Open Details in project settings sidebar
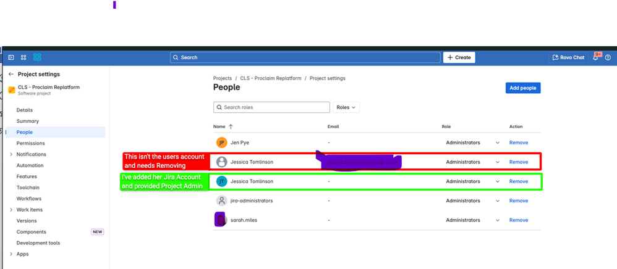617x269 pixels. [x=25, y=110]
